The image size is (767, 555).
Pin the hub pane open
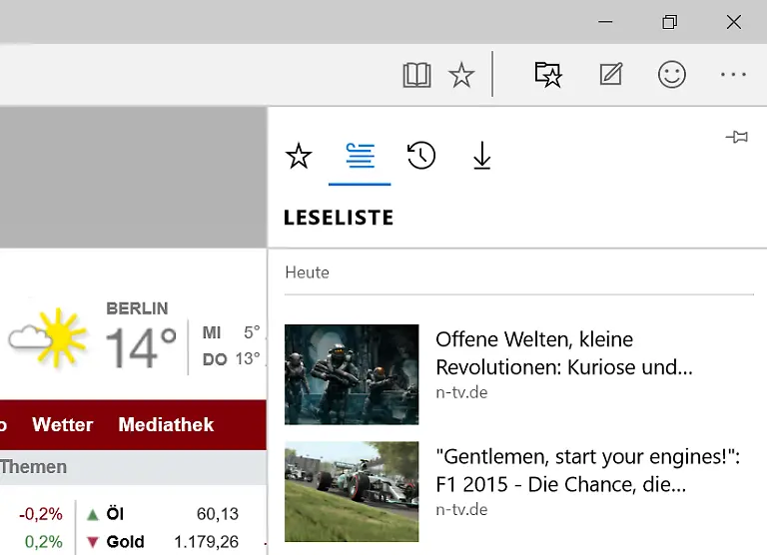click(737, 137)
